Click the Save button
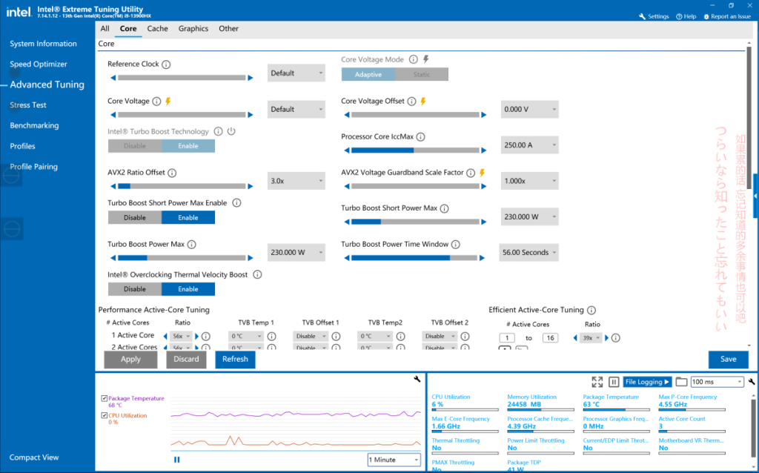The image size is (759, 473). point(729,360)
